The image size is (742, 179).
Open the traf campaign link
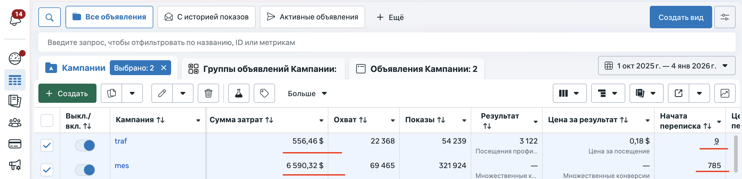[121, 141]
